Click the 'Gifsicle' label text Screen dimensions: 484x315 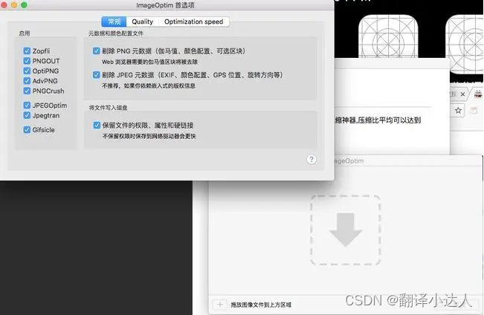[43, 130]
